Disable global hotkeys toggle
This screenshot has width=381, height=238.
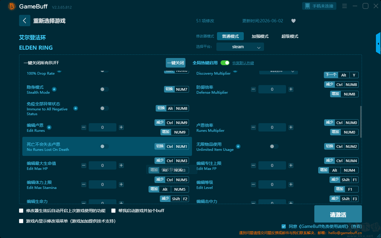click(x=225, y=63)
